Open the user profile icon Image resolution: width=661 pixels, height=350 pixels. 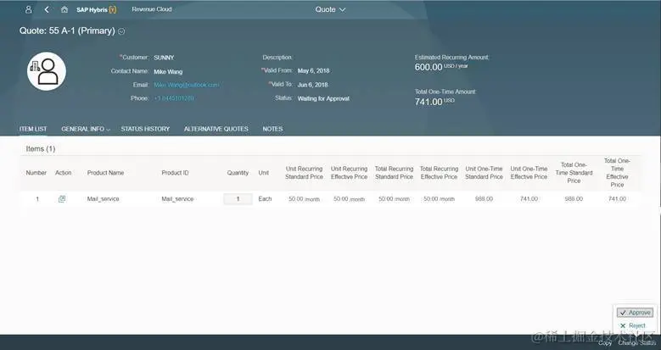[x=28, y=9]
